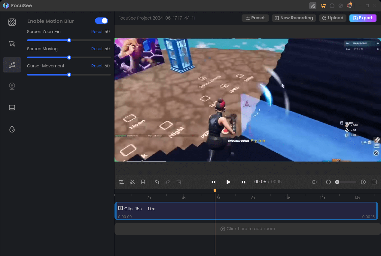Open the Camera settings sidebar icon
The height and width of the screenshot is (256, 381).
point(12,86)
